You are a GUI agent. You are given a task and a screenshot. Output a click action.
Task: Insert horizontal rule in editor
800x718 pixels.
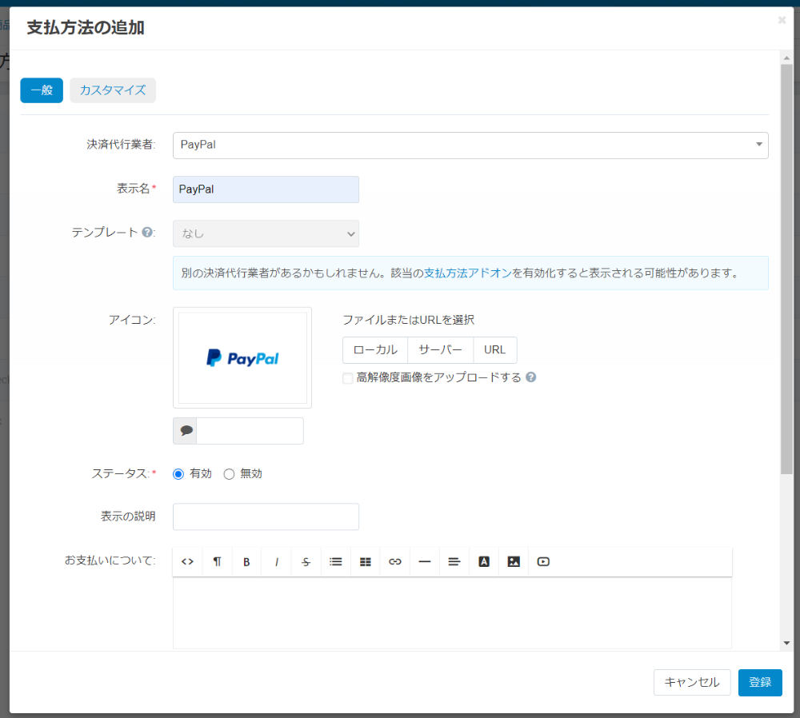coord(425,561)
